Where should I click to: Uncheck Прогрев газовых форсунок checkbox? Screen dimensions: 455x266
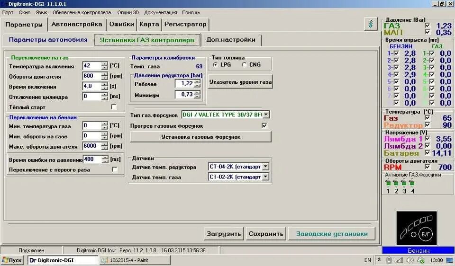(264, 125)
